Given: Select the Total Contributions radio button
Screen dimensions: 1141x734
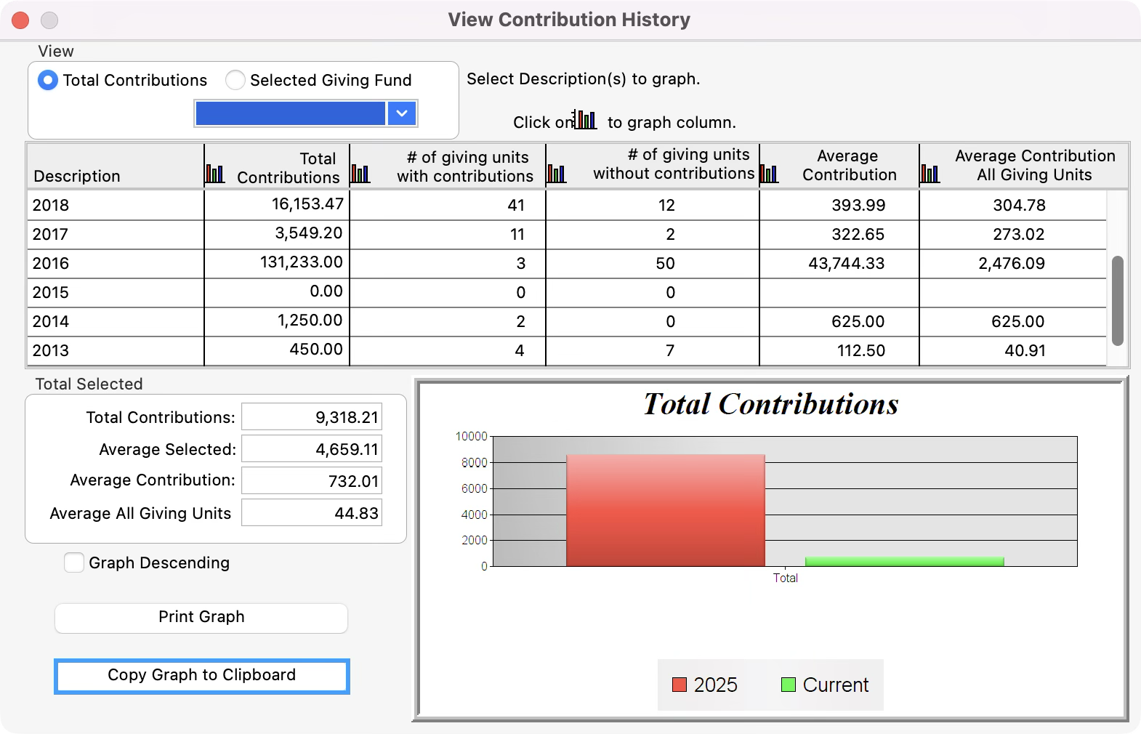Looking at the screenshot, I should (48, 80).
